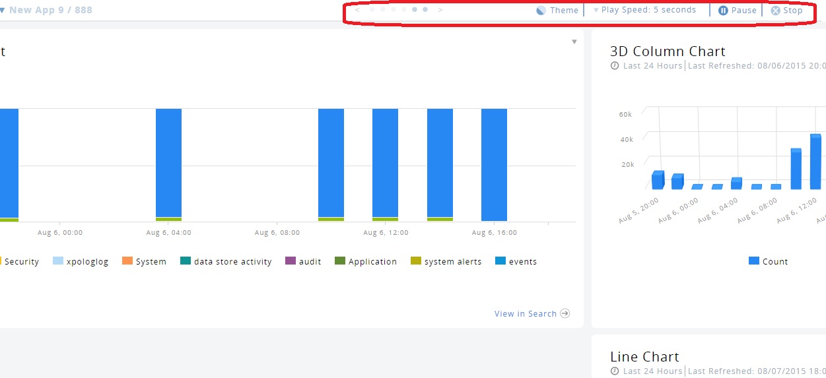Open the Play Speed dropdown
826x378 pixels.
[644, 11]
